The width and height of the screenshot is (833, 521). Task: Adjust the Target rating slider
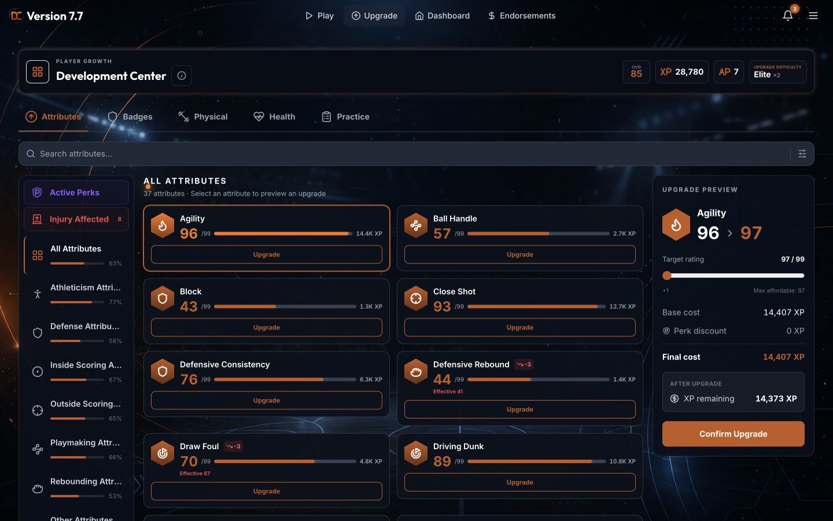tap(734, 276)
